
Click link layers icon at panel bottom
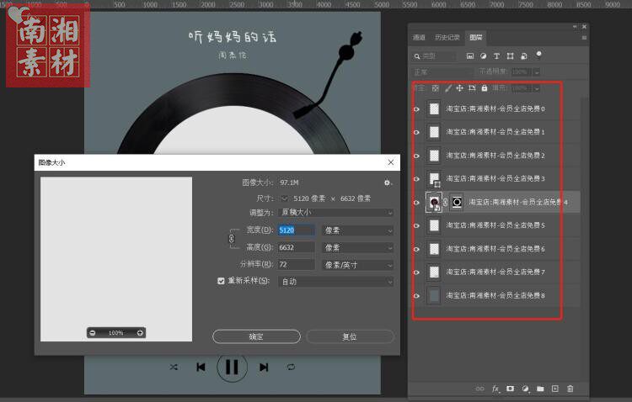pos(479,389)
